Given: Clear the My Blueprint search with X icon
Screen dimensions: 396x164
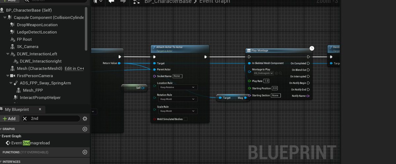Looking at the screenshot, I should pos(25,118).
